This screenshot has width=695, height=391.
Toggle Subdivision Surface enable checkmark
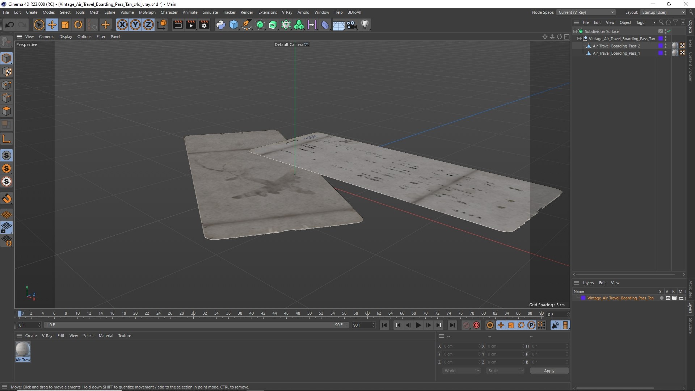click(x=669, y=31)
